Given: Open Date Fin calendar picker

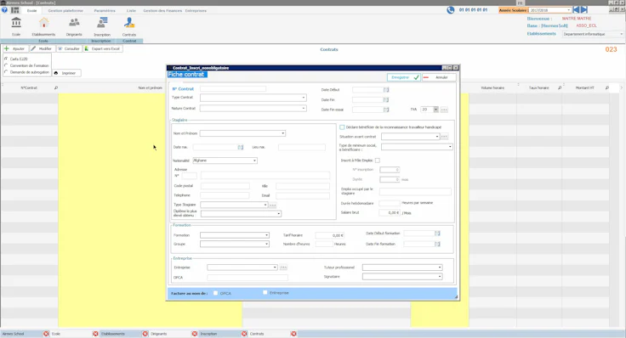Looking at the screenshot, I should [x=386, y=99].
